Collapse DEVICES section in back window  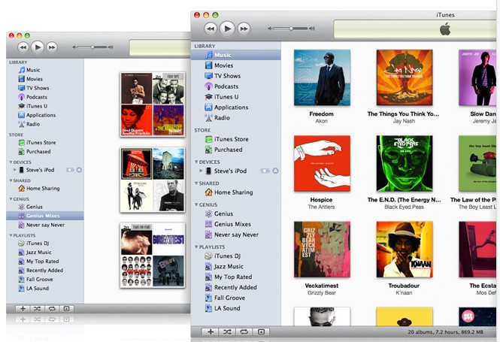[11, 162]
